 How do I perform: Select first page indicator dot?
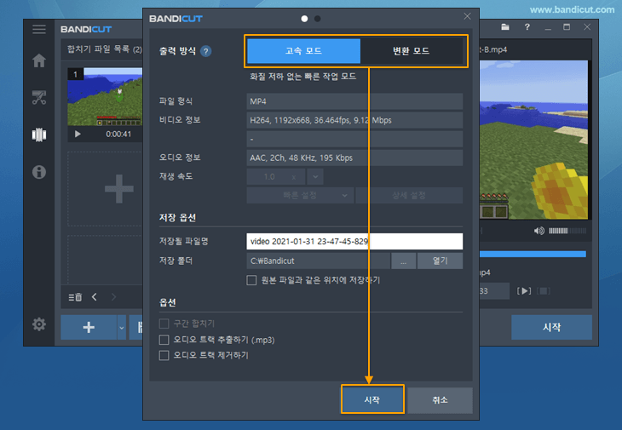304,19
